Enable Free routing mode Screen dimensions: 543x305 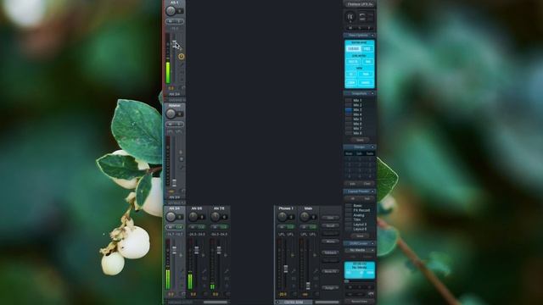[367, 49]
